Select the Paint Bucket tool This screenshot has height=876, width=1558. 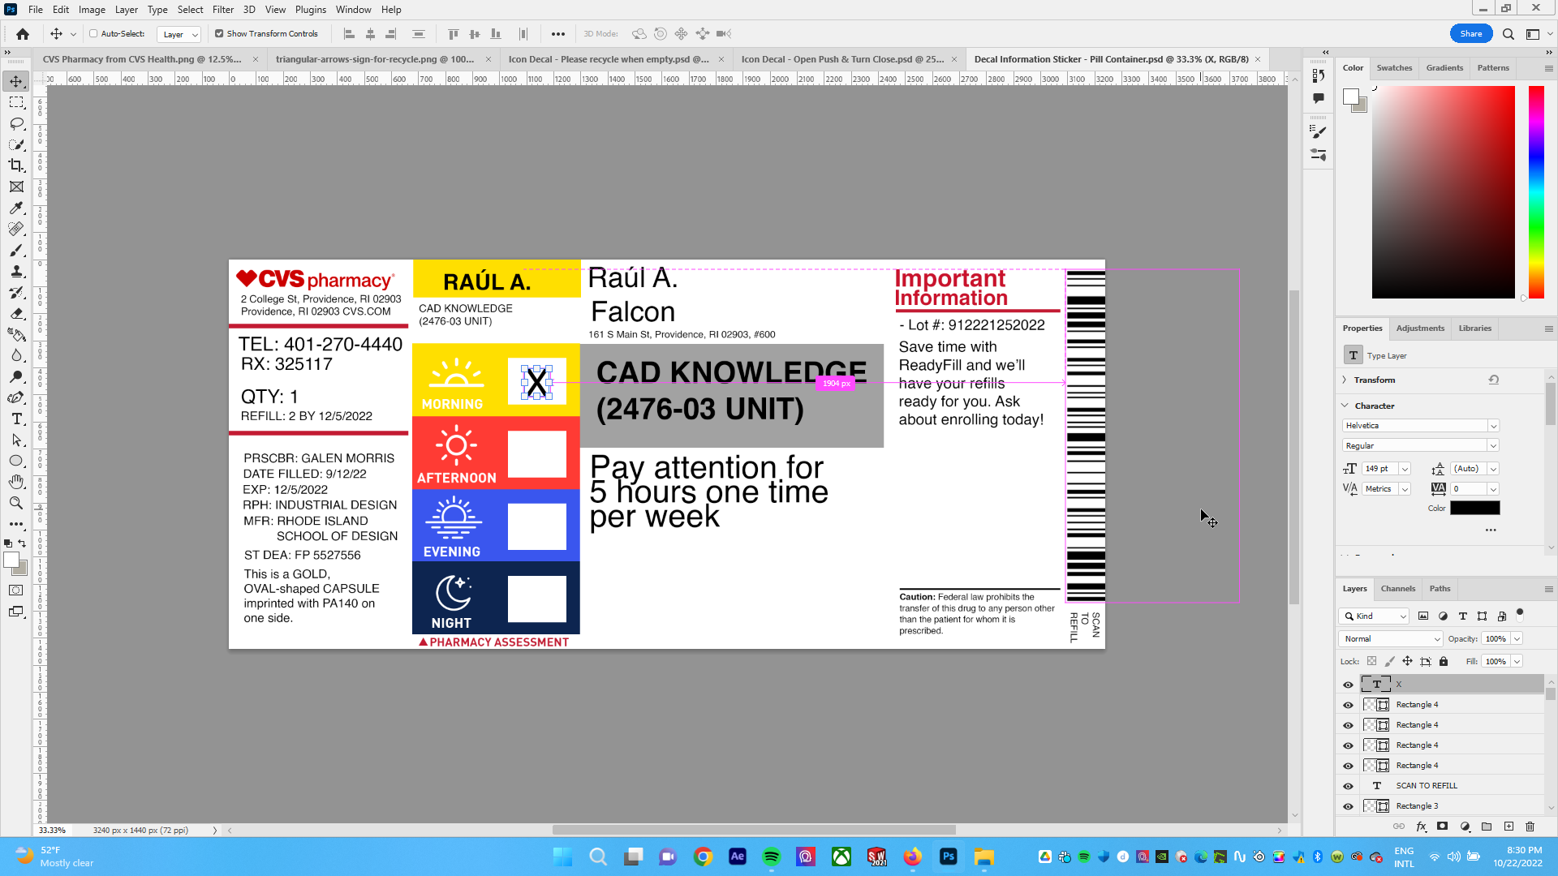pos(16,334)
